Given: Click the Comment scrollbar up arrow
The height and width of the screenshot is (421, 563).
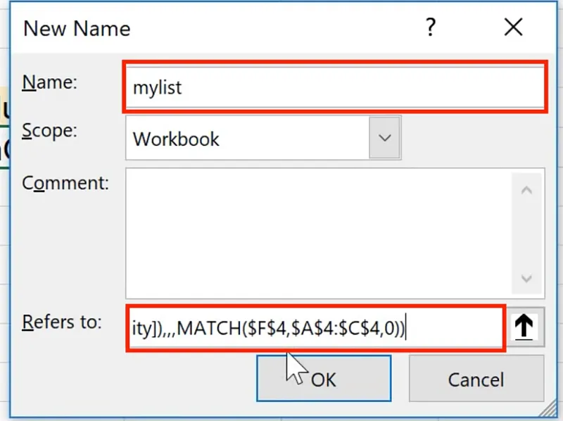Looking at the screenshot, I should click(526, 189).
